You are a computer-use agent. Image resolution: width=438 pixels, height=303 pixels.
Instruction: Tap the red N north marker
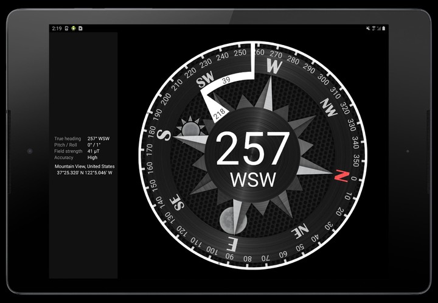pos(342,176)
